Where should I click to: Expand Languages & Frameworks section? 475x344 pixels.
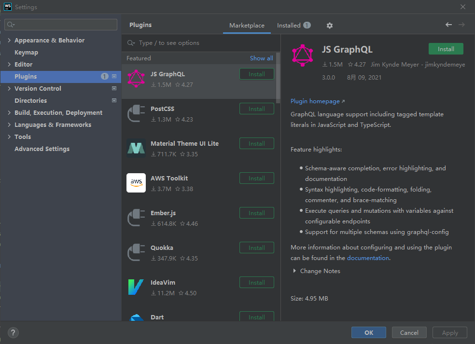[x=9, y=125]
